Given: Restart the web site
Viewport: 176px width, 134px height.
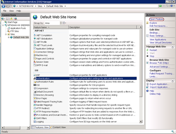Looking at the screenshot, I should [x=153, y=50].
